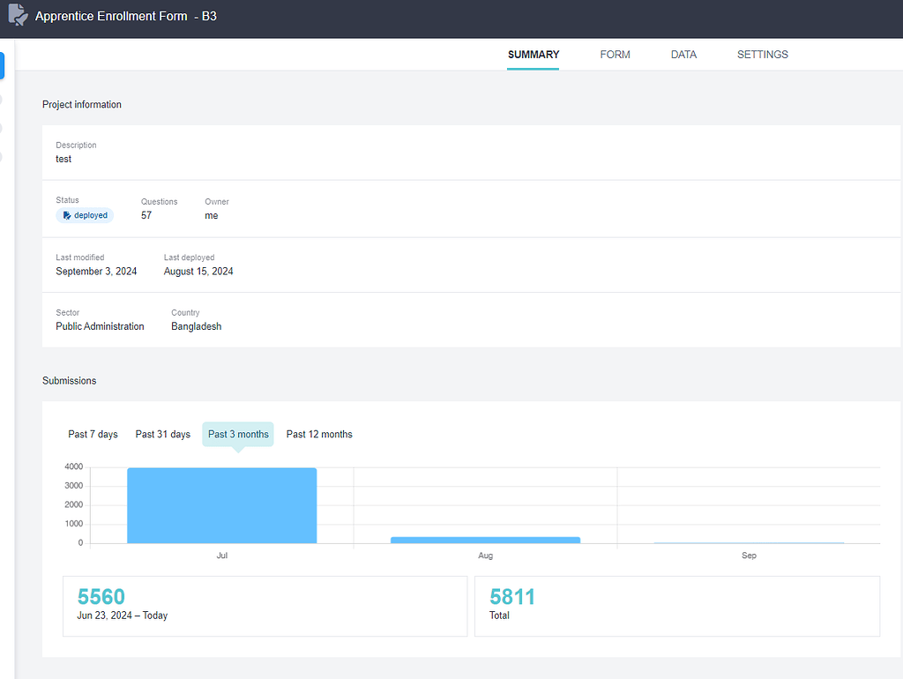The image size is (903, 679).
Task: Toggle the Past 7 days filter
Action: coord(93,434)
